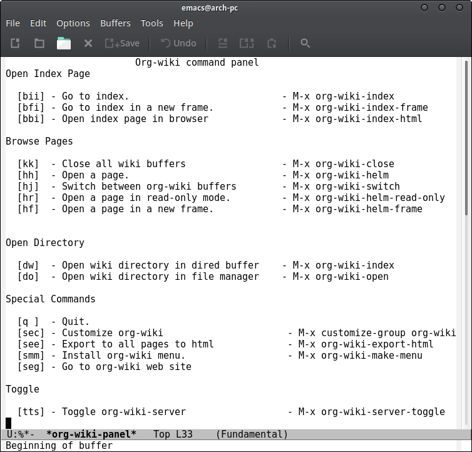Click the text 'M-x org-wiki-index-frame'

pyautogui.click(x=361, y=108)
